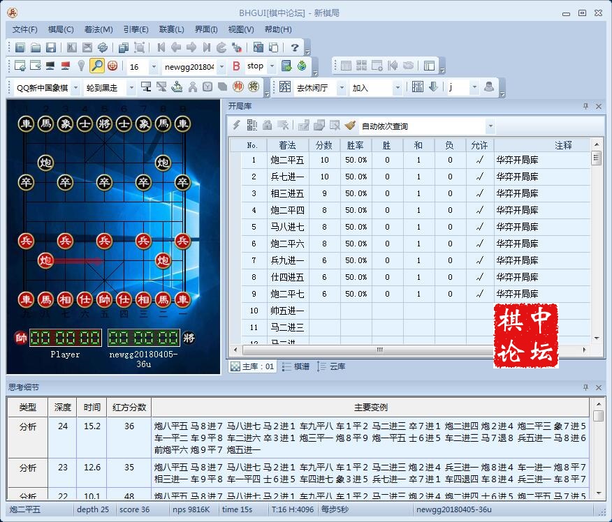Click the gray down arrow icon

tap(433, 87)
